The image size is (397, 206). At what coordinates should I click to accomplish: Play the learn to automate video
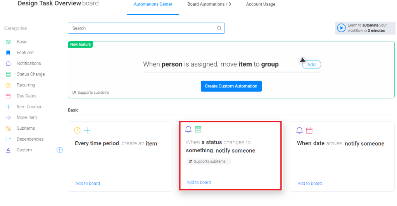pyautogui.click(x=341, y=28)
